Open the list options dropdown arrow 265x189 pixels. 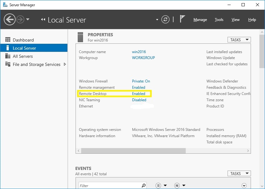(165, 186)
